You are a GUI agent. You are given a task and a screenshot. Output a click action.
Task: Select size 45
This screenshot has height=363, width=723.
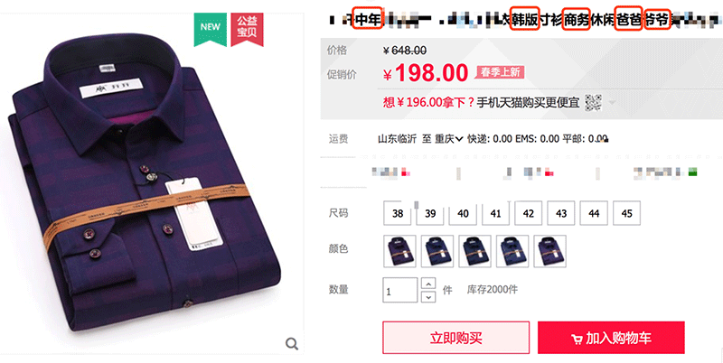click(x=626, y=213)
